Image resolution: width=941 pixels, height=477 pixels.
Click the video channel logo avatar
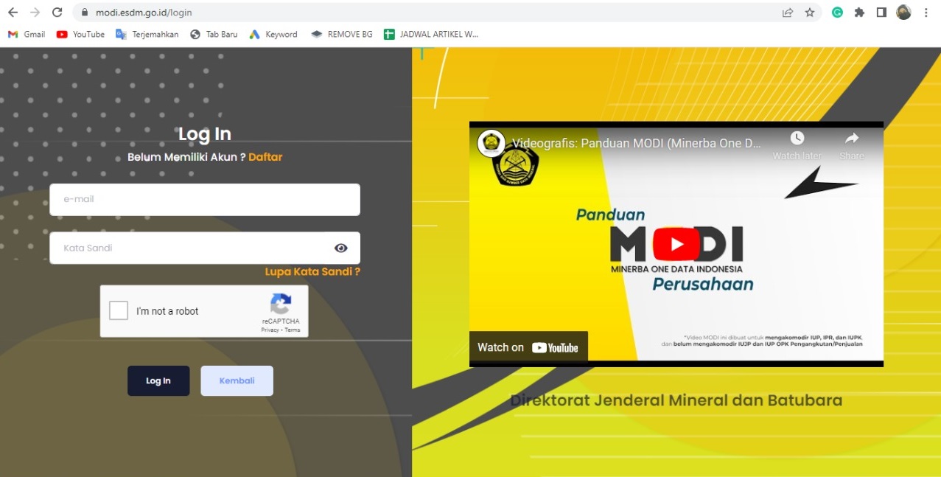coord(491,143)
